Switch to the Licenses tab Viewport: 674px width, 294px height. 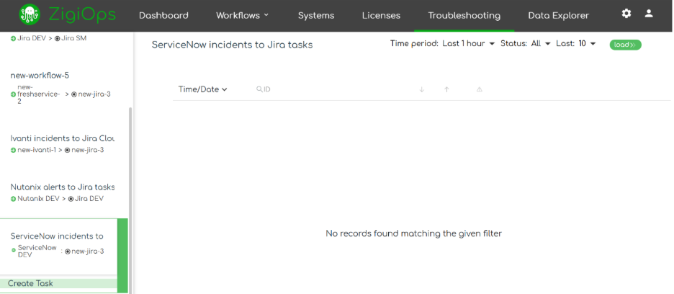click(x=381, y=16)
